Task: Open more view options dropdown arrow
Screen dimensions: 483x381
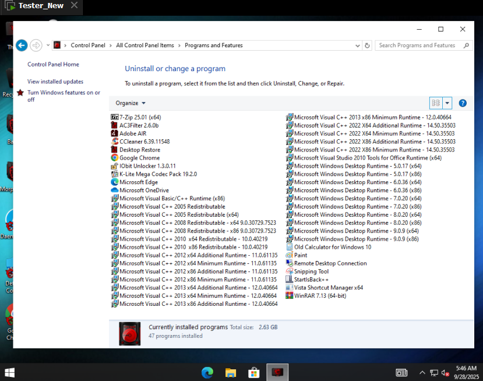Action: [447, 103]
